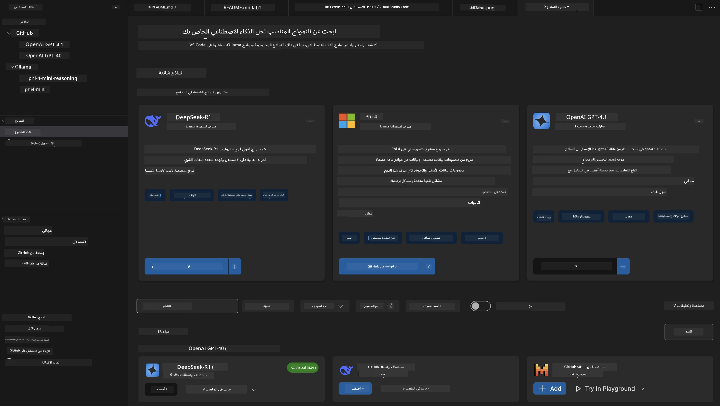Open the الميزة filter dropdown

268,306
